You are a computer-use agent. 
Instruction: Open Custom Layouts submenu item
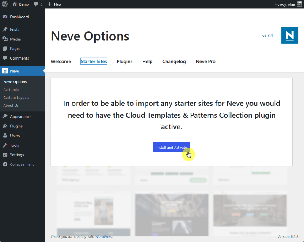[x=16, y=97]
